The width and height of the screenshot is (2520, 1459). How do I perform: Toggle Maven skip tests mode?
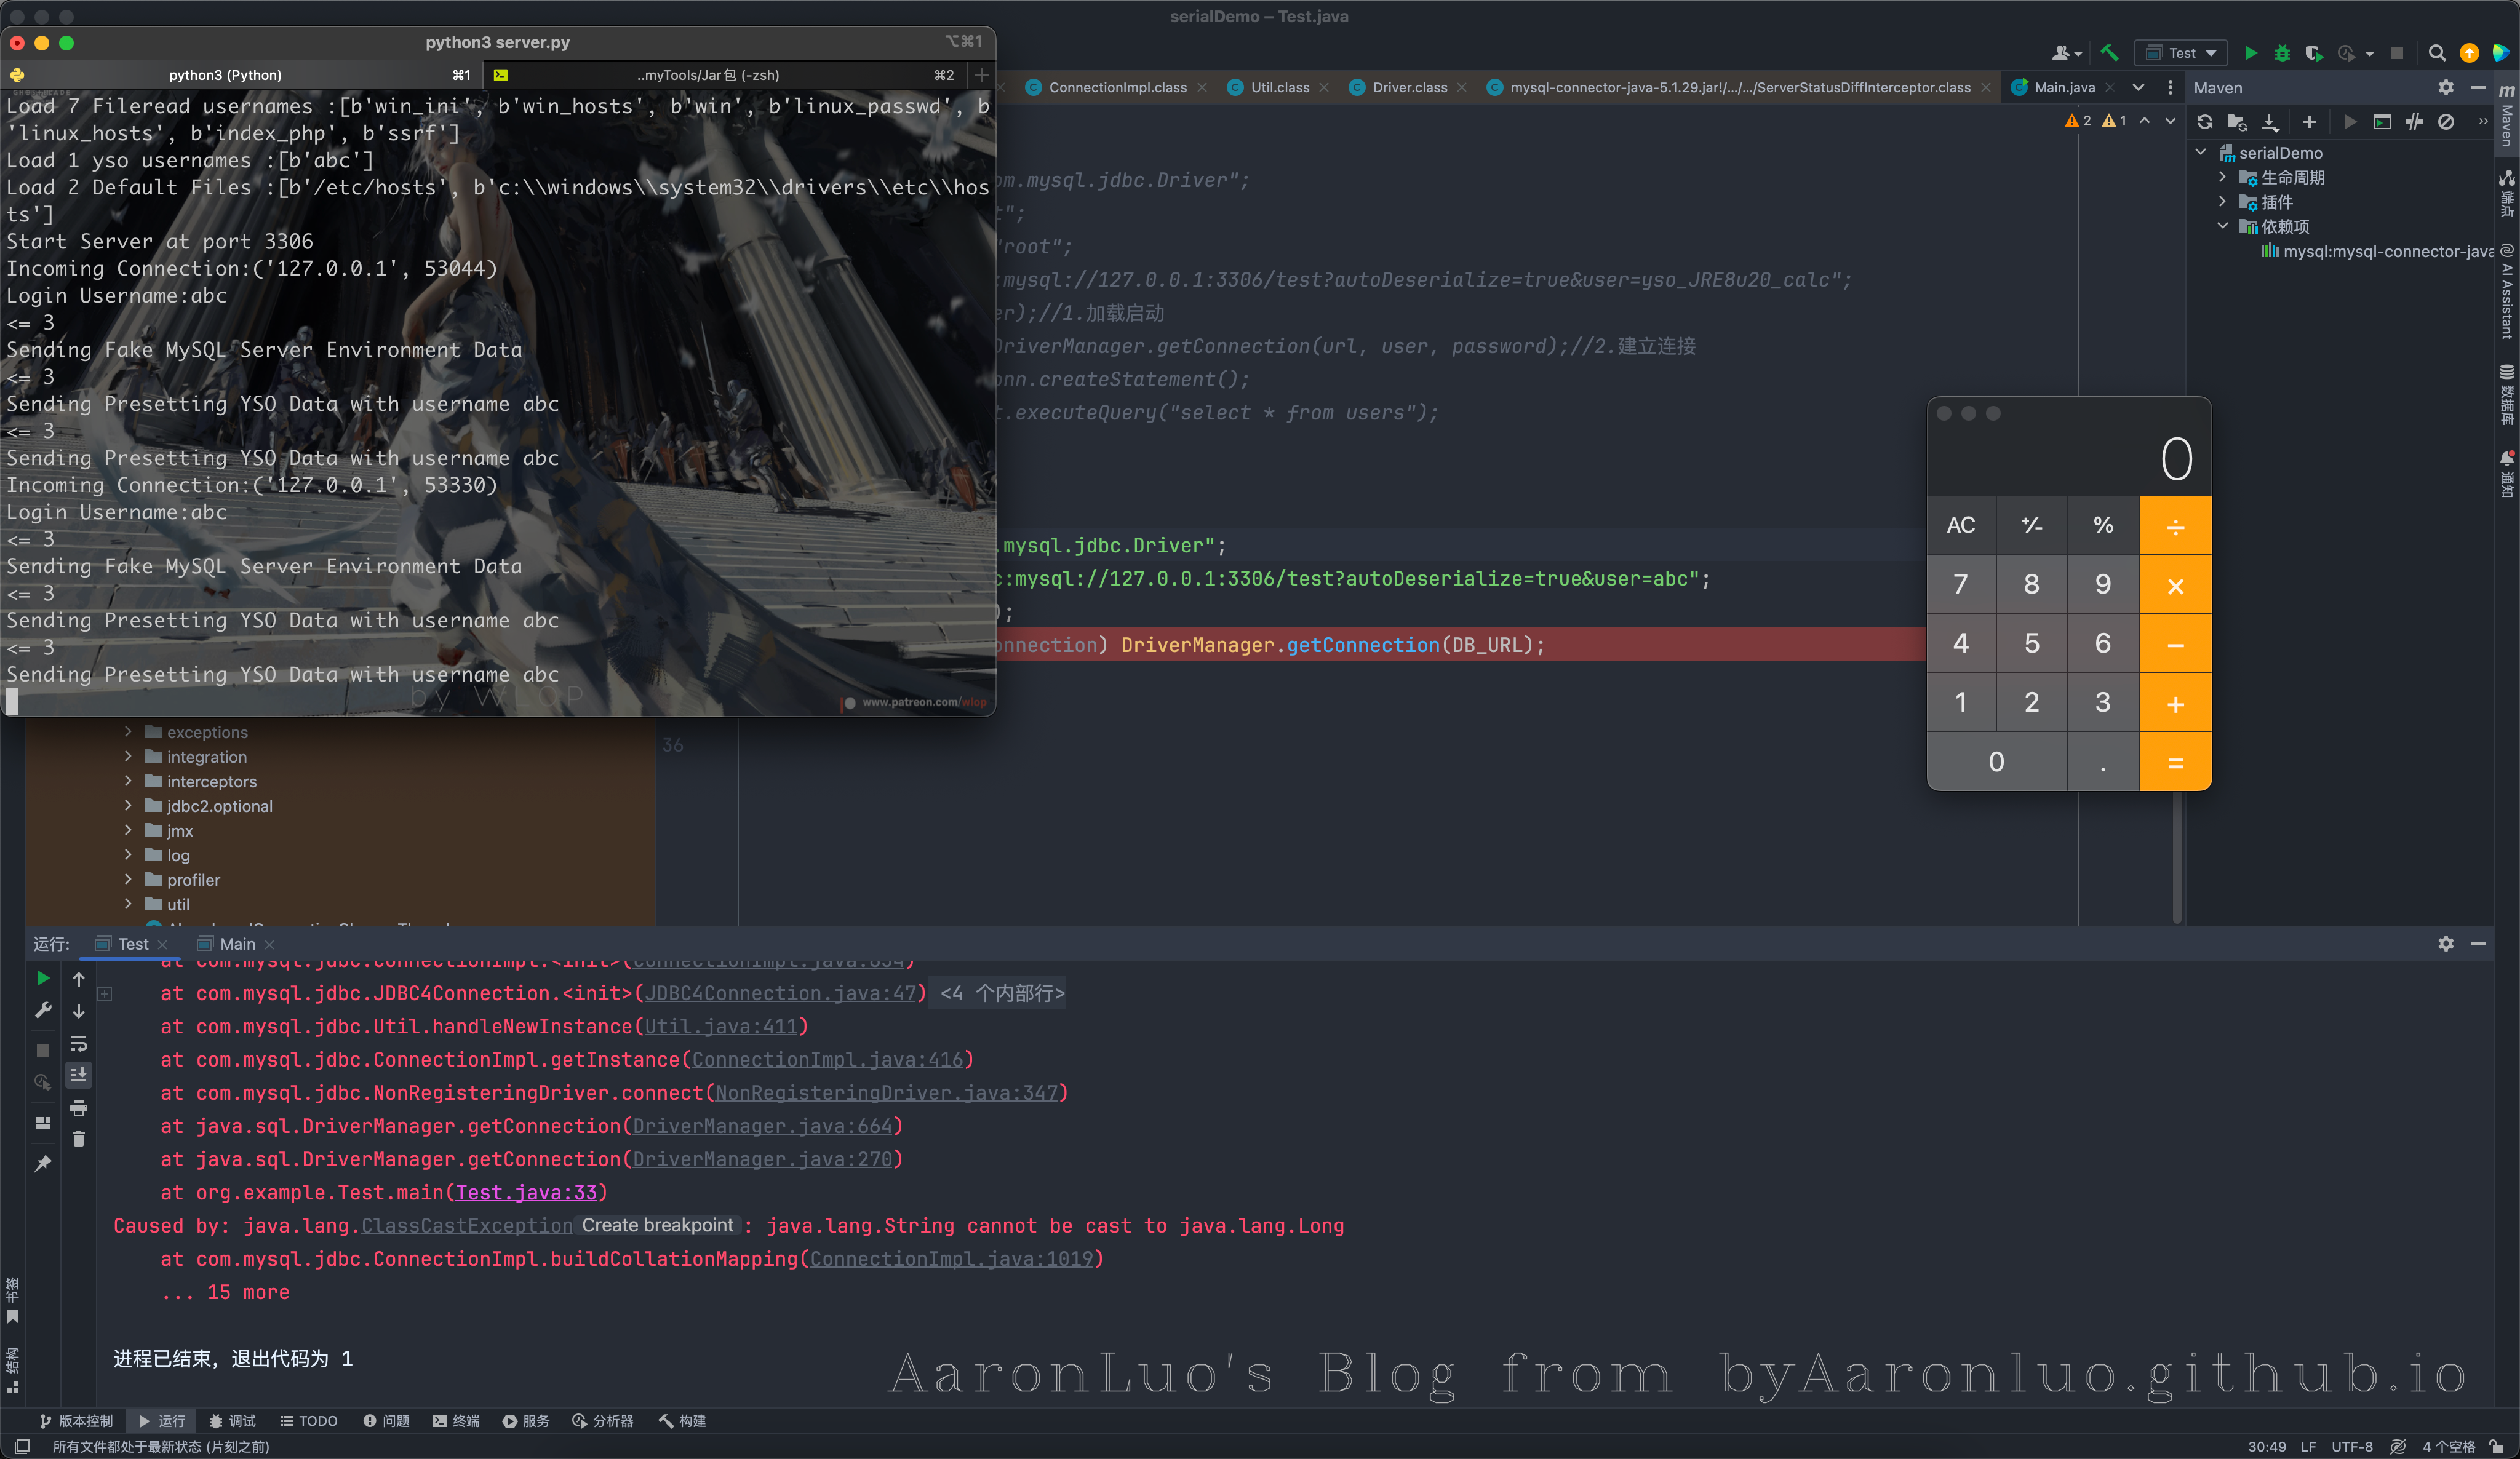click(2445, 122)
